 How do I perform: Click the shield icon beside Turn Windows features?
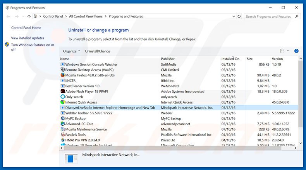coord(7,44)
